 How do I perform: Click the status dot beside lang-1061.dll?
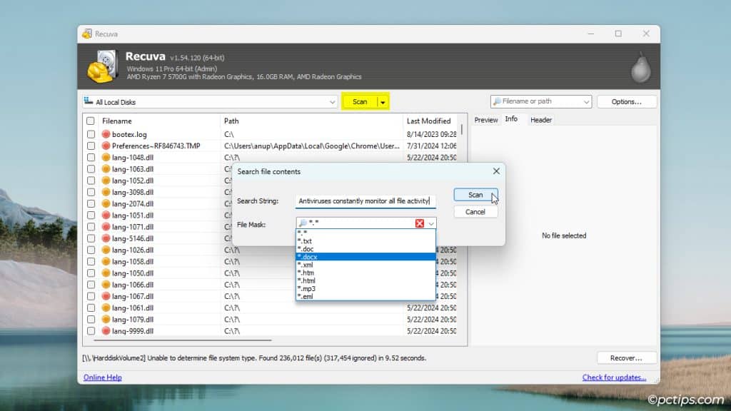(x=106, y=308)
